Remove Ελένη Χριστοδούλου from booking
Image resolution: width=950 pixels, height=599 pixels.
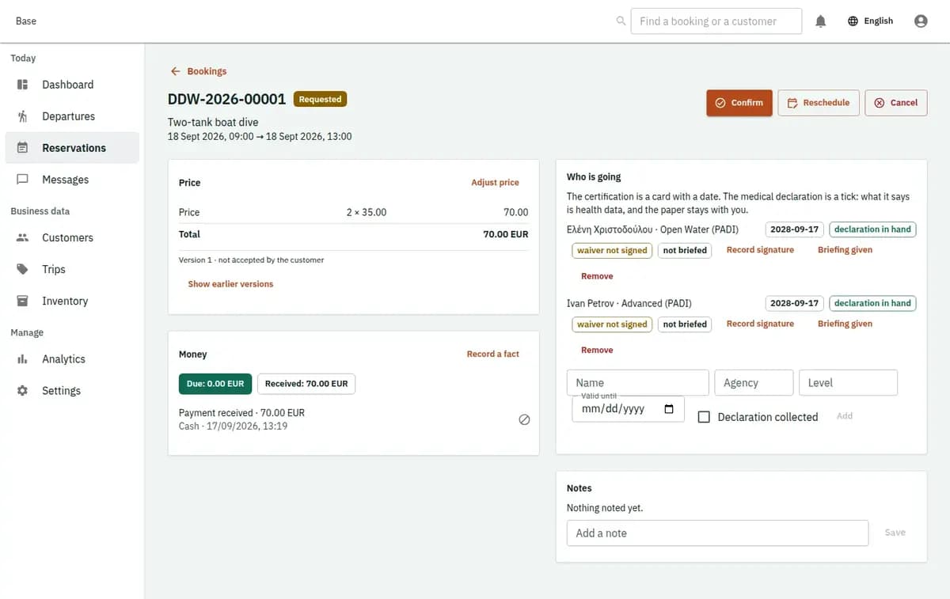pyautogui.click(x=597, y=276)
